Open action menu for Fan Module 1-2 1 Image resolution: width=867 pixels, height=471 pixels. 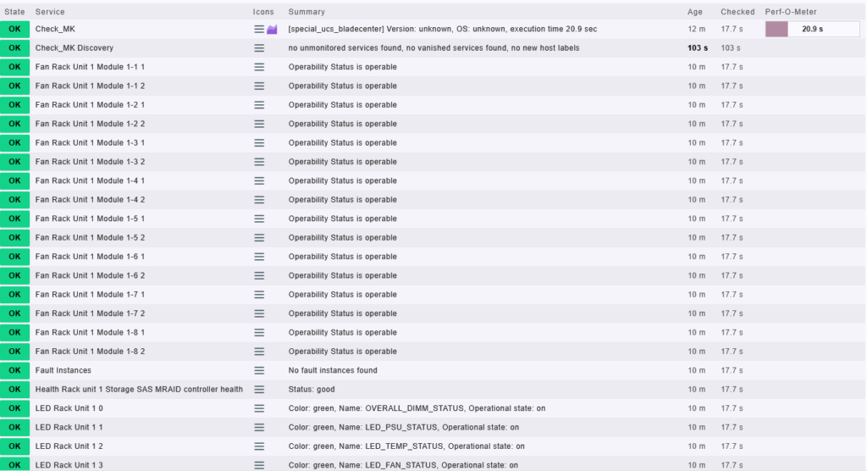point(259,105)
